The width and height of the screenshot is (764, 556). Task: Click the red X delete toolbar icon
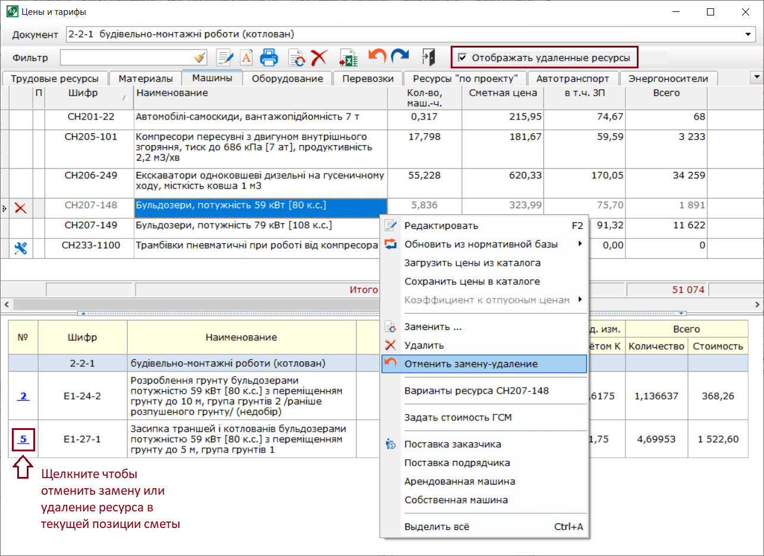[x=319, y=58]
